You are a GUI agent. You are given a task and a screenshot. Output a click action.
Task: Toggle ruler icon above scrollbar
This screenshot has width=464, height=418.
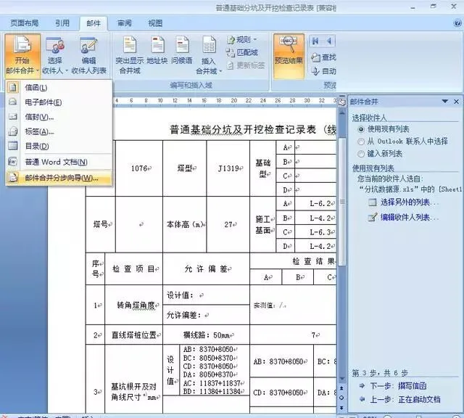pos(342,102)
